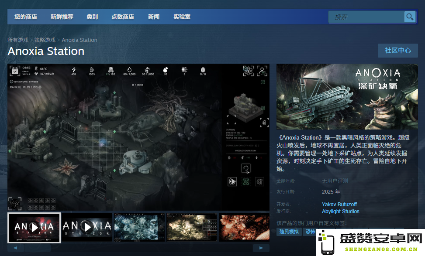Select the orange-red screenshot thumbnail

[244, 227]
